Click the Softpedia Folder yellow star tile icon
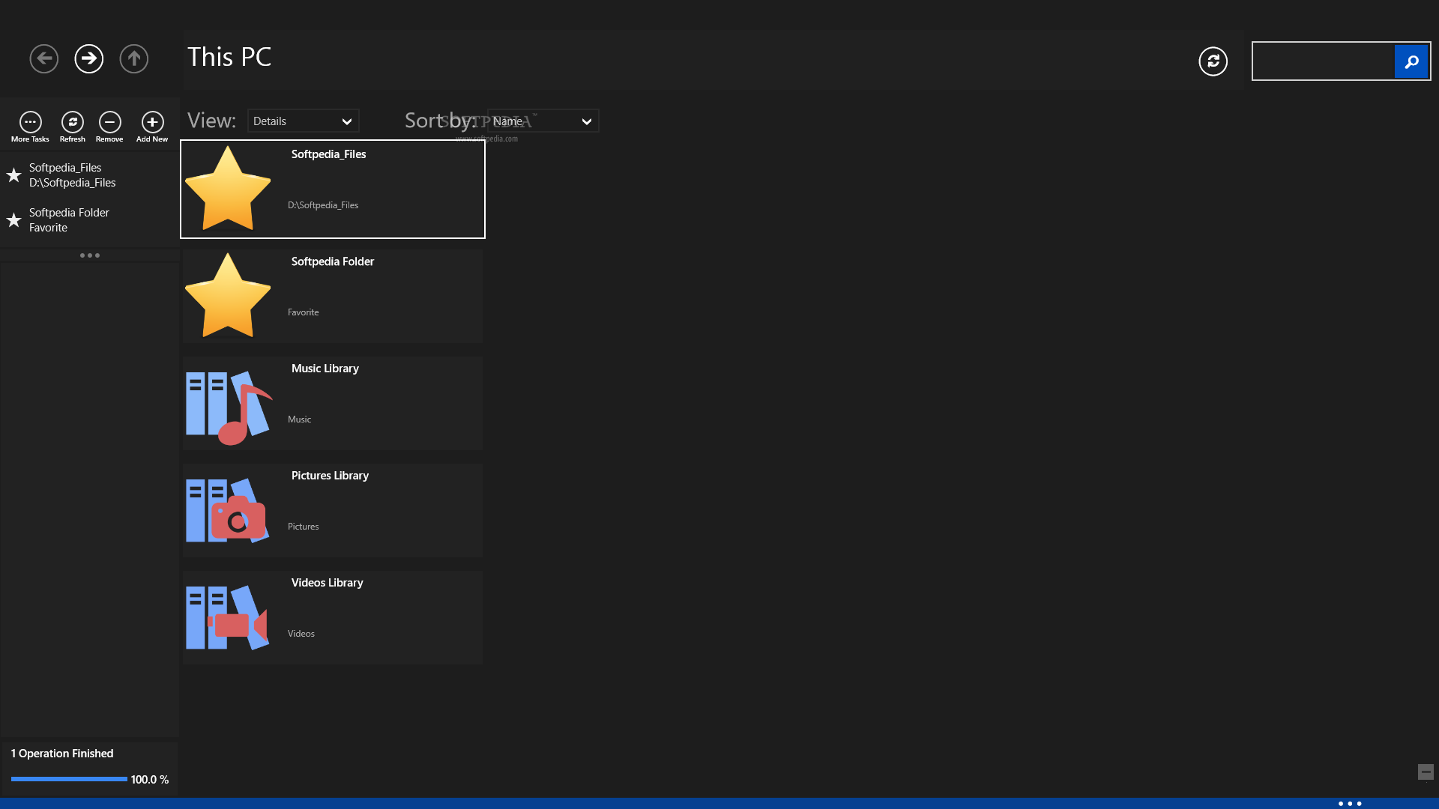 point(228,295)
